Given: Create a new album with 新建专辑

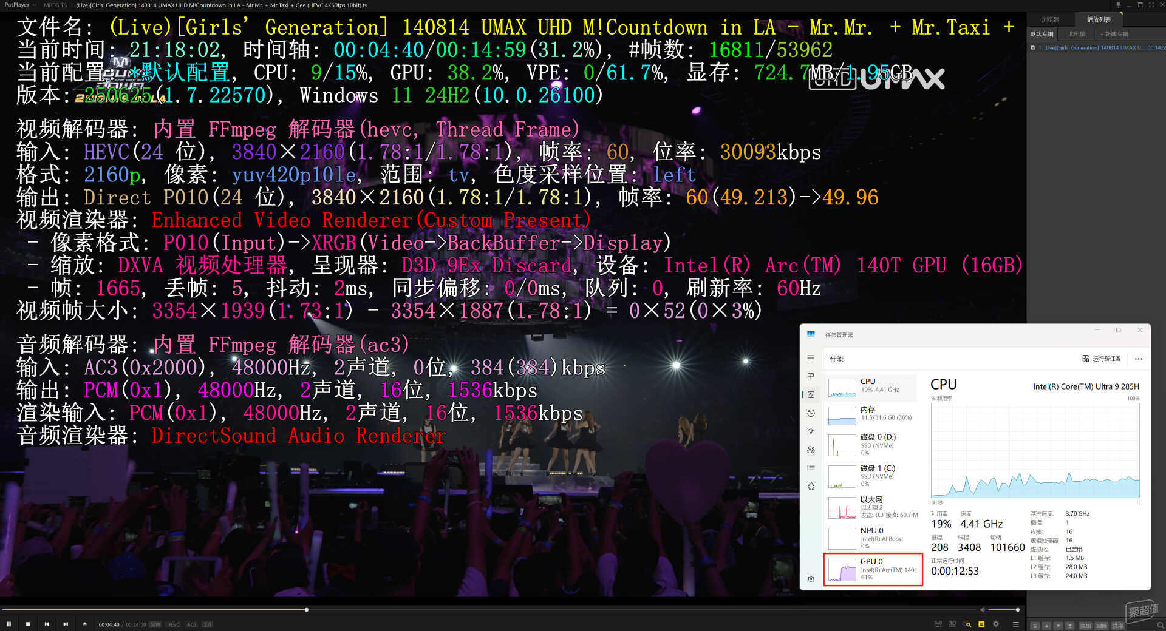Looking at the screenshot, I should [x=1114, y=34].
